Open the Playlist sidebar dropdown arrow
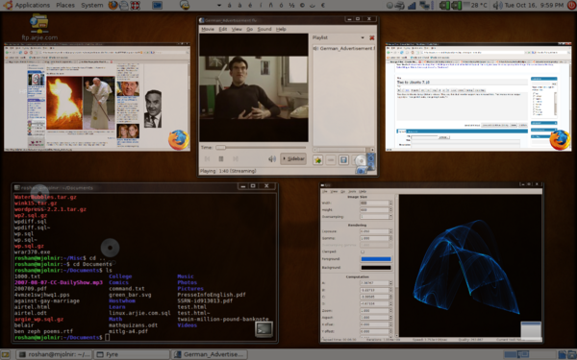 pyautogui.click(x=363, y=37)
